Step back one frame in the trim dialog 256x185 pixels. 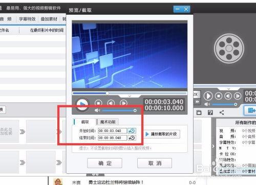point(111,103)
